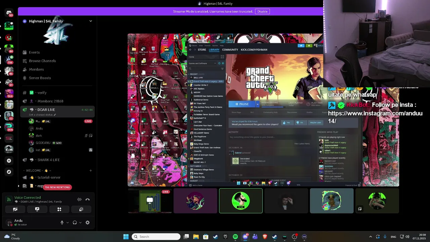This screenshot has width=430, height=242.
Task: Open OBS Studio taskbar icon
Action: click(294, 237)
